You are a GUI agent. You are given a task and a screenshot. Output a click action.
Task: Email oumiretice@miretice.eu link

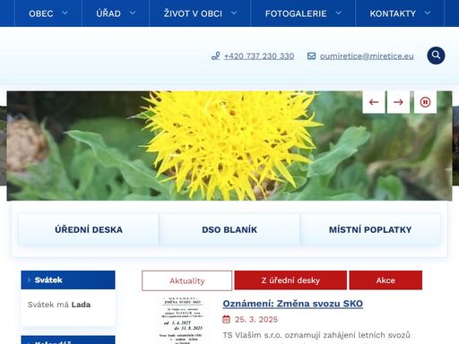click(367, 56)
